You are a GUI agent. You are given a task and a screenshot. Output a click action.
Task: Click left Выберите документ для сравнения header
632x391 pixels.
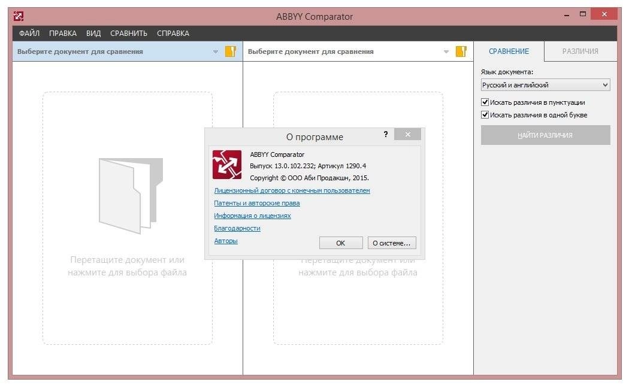pos(80,51)
